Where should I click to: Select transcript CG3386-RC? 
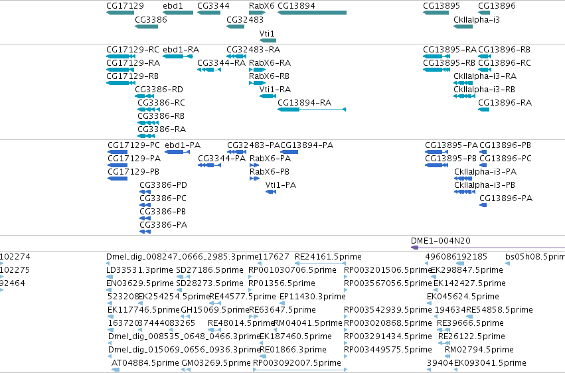click(149, 110)
